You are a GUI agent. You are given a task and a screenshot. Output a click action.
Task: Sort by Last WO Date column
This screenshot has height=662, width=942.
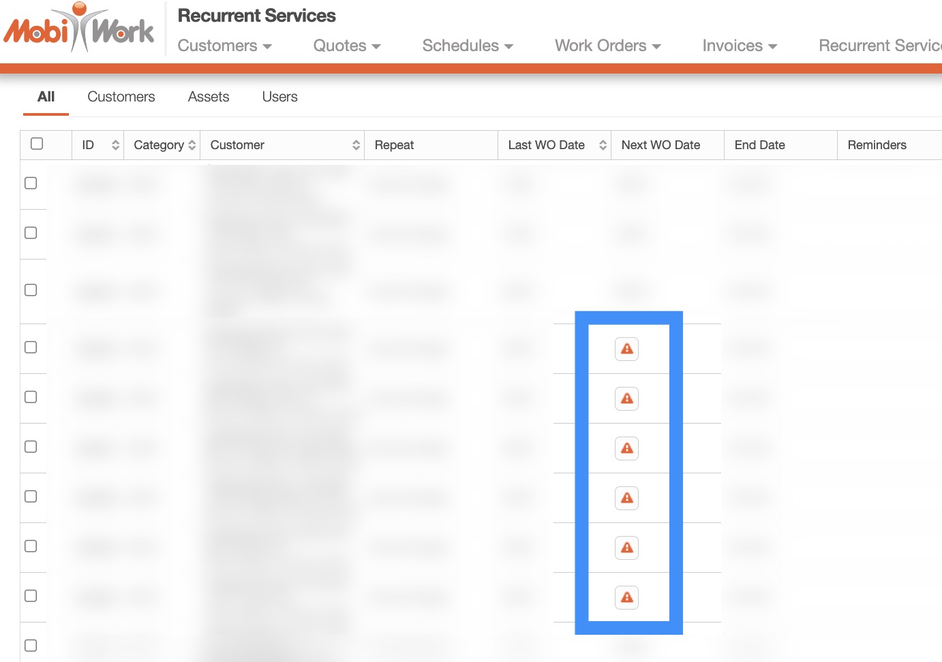[x=603, y=145]
